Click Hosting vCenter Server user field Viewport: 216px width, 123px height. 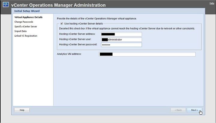click(x=121, y=40)
